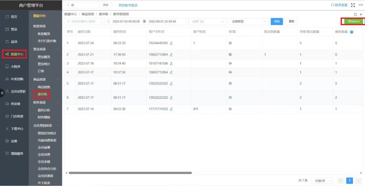Screen dimensions: 365x186
Task: Edit phone number 17771774333
Action: click(x=171, y=109)
